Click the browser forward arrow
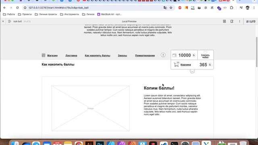 11,8
